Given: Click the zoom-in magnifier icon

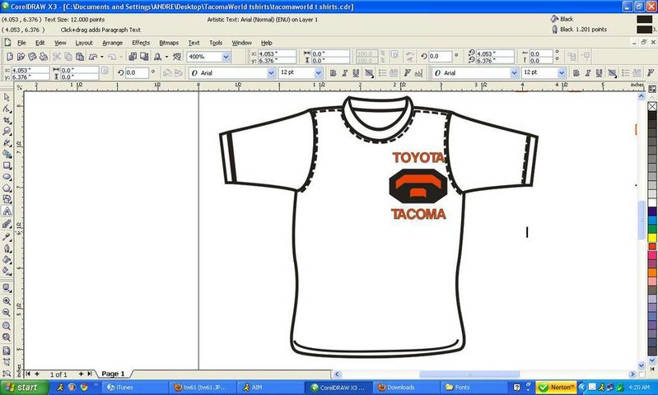Looking at the screenshot, I should [x=7, y=301].
